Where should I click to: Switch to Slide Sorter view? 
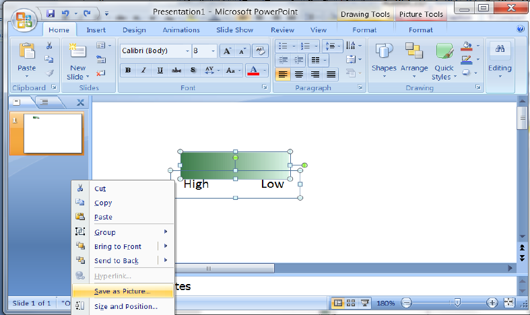tap(351, 303)
